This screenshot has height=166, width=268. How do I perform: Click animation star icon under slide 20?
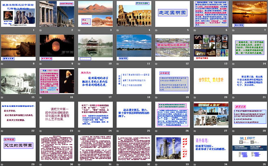click(x=195, y=97)
